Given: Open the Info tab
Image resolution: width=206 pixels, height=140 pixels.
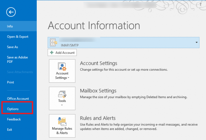Looking at the screenshot, I should [18, 26].
